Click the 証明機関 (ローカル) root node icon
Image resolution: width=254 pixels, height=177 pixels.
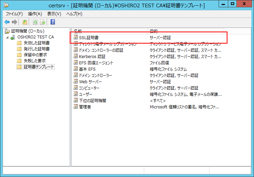coord(7,31)
